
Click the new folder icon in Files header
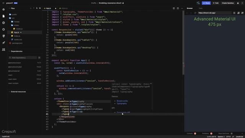tap(40, 8)
